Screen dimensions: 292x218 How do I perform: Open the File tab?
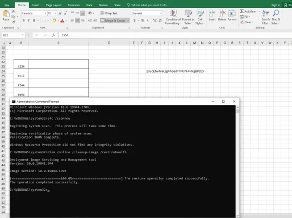(x=7, y=5)
